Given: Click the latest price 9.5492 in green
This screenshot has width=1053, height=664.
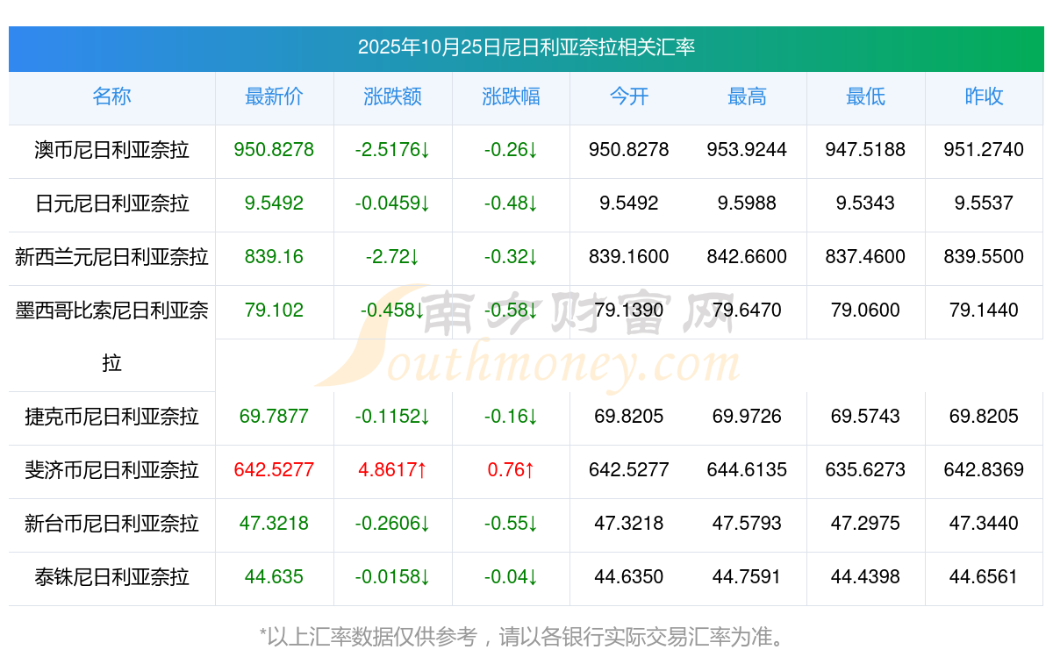Looking at the screenshot, I should point(274,203).
